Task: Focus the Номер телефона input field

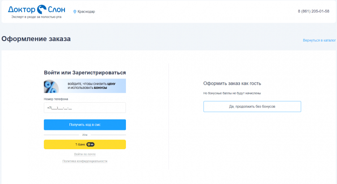Action: 85,108
